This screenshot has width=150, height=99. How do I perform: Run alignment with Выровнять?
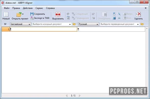[x=58, y=16]
